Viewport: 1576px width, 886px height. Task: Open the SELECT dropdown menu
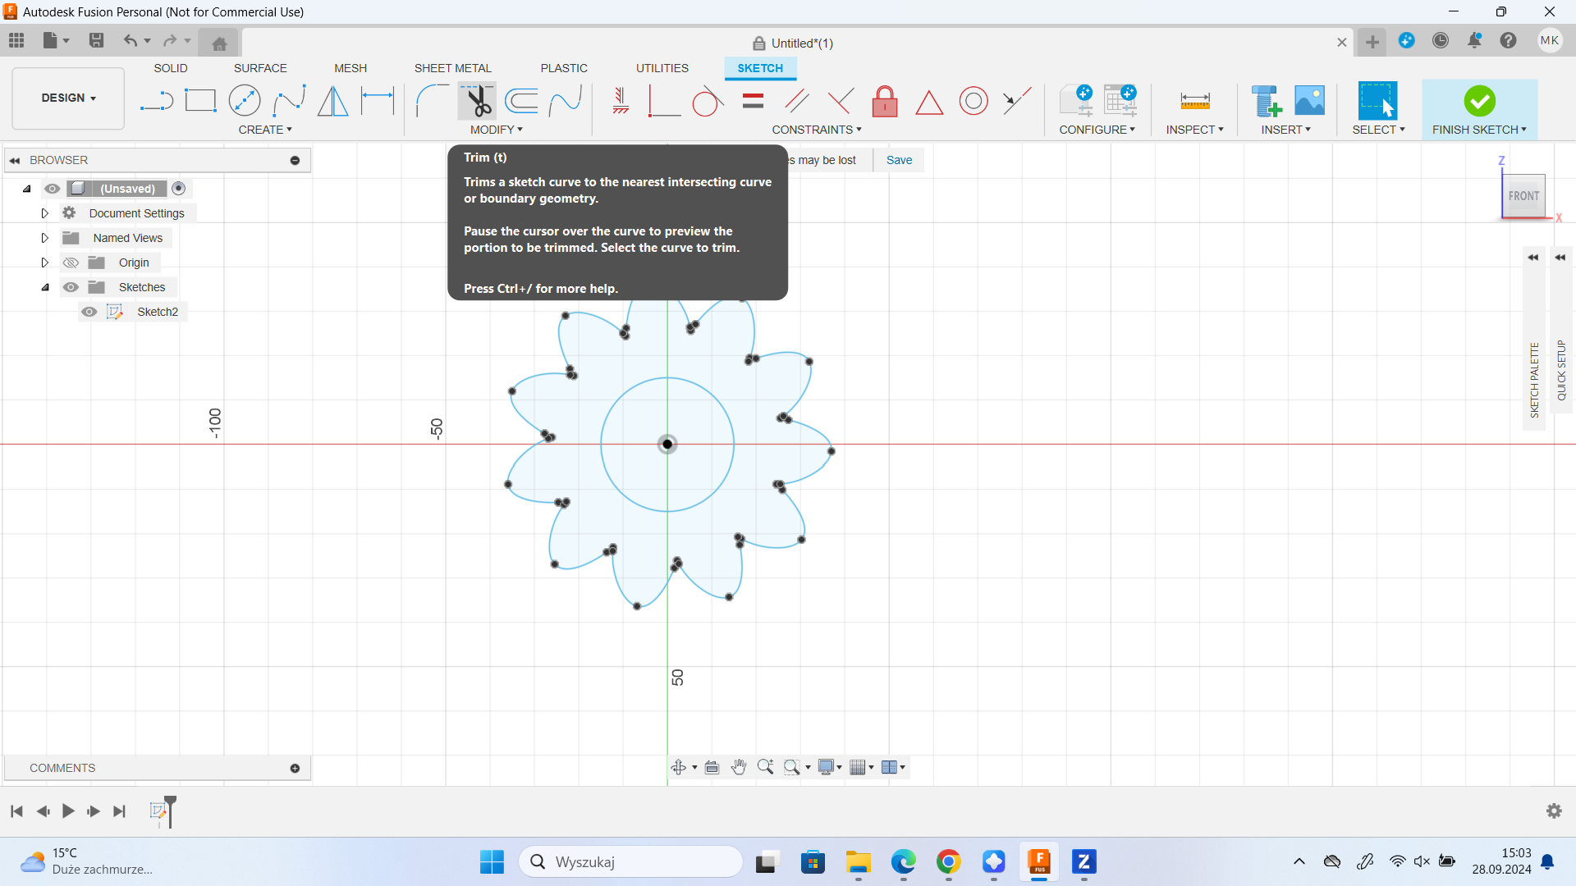[1379, 130]
